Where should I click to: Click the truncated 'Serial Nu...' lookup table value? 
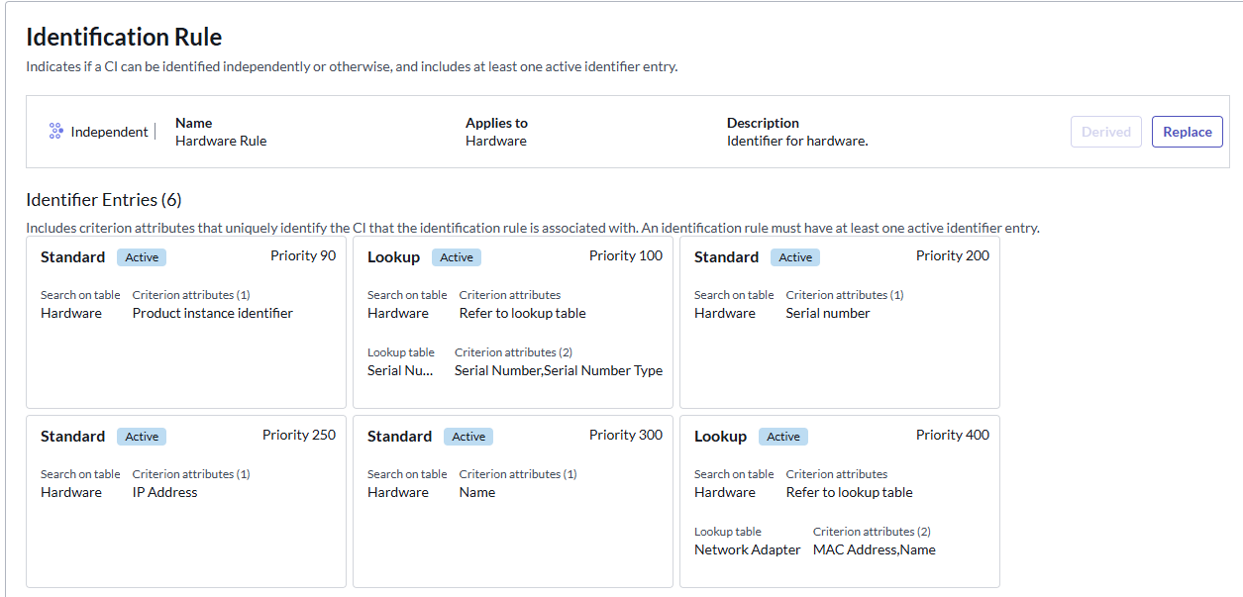click(x=400, y=370)
